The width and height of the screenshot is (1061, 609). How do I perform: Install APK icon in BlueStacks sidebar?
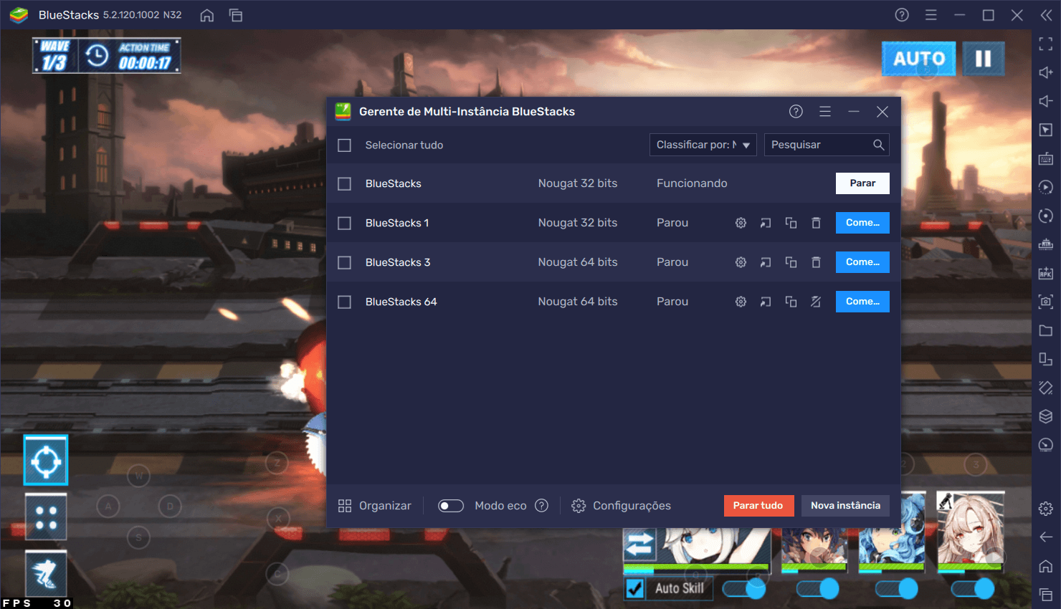pos(1046,273)
